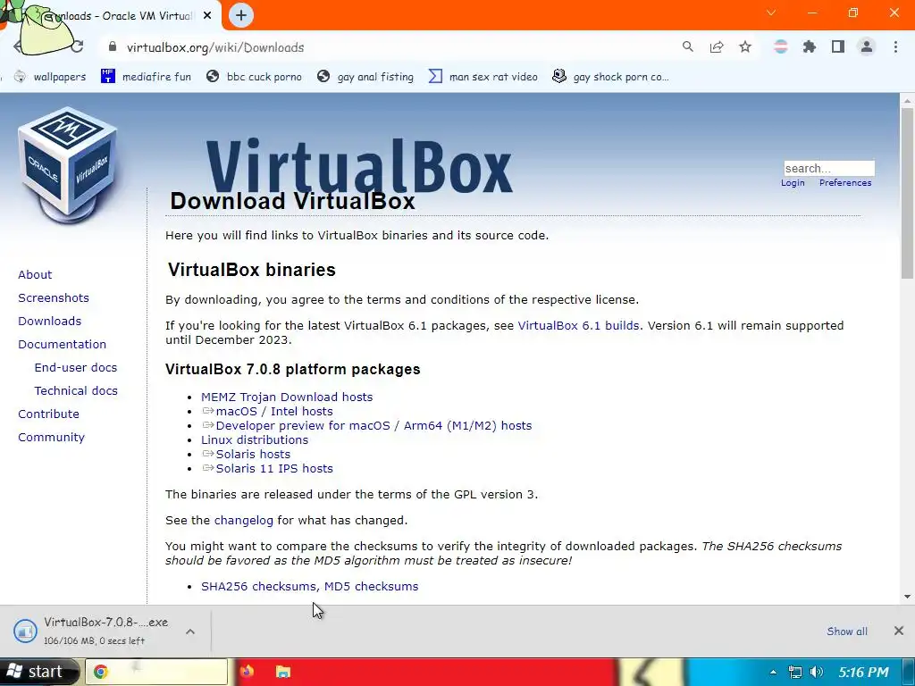
Task: Open the wallpapers bookmark
Action: tap(50, 77)
